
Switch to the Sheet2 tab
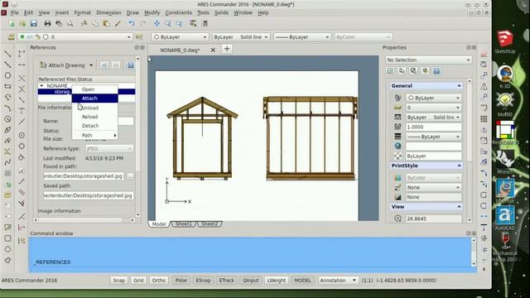tap(210, 224)
